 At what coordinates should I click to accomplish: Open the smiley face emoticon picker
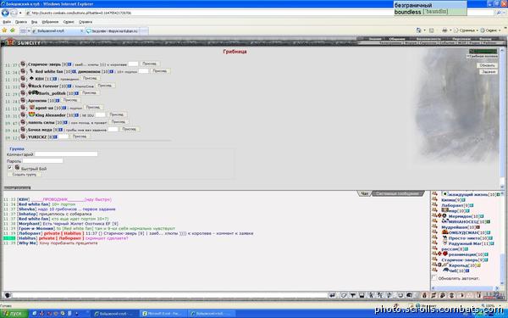point(400,295)
